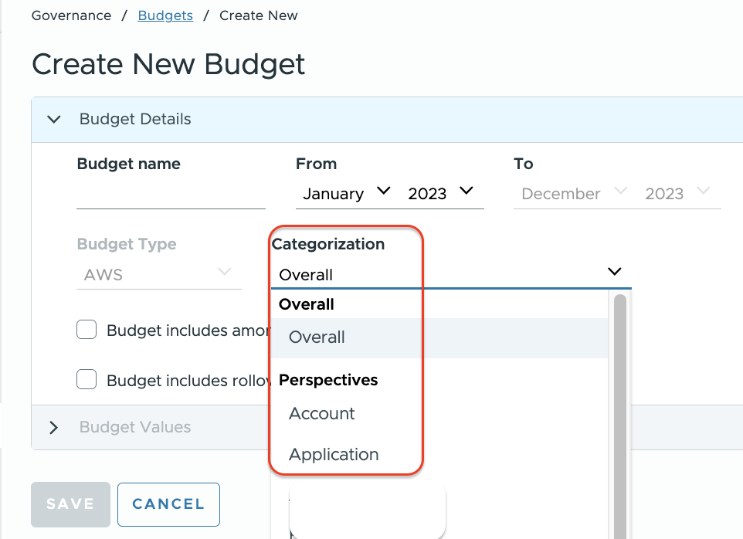This screenshot has height=539, width=743.
Task: Choose the Application perspective option
Action: (334, 455)
